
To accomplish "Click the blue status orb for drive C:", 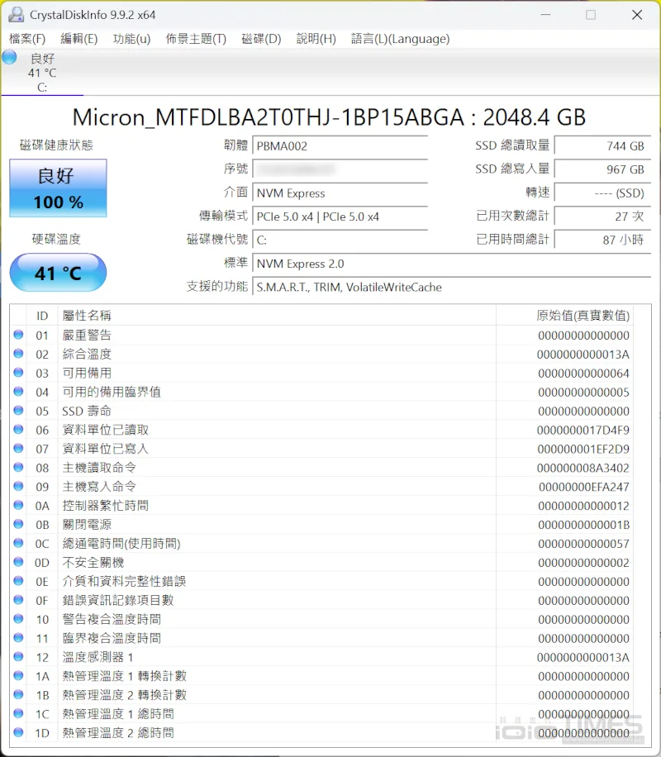I will point(9,57).
